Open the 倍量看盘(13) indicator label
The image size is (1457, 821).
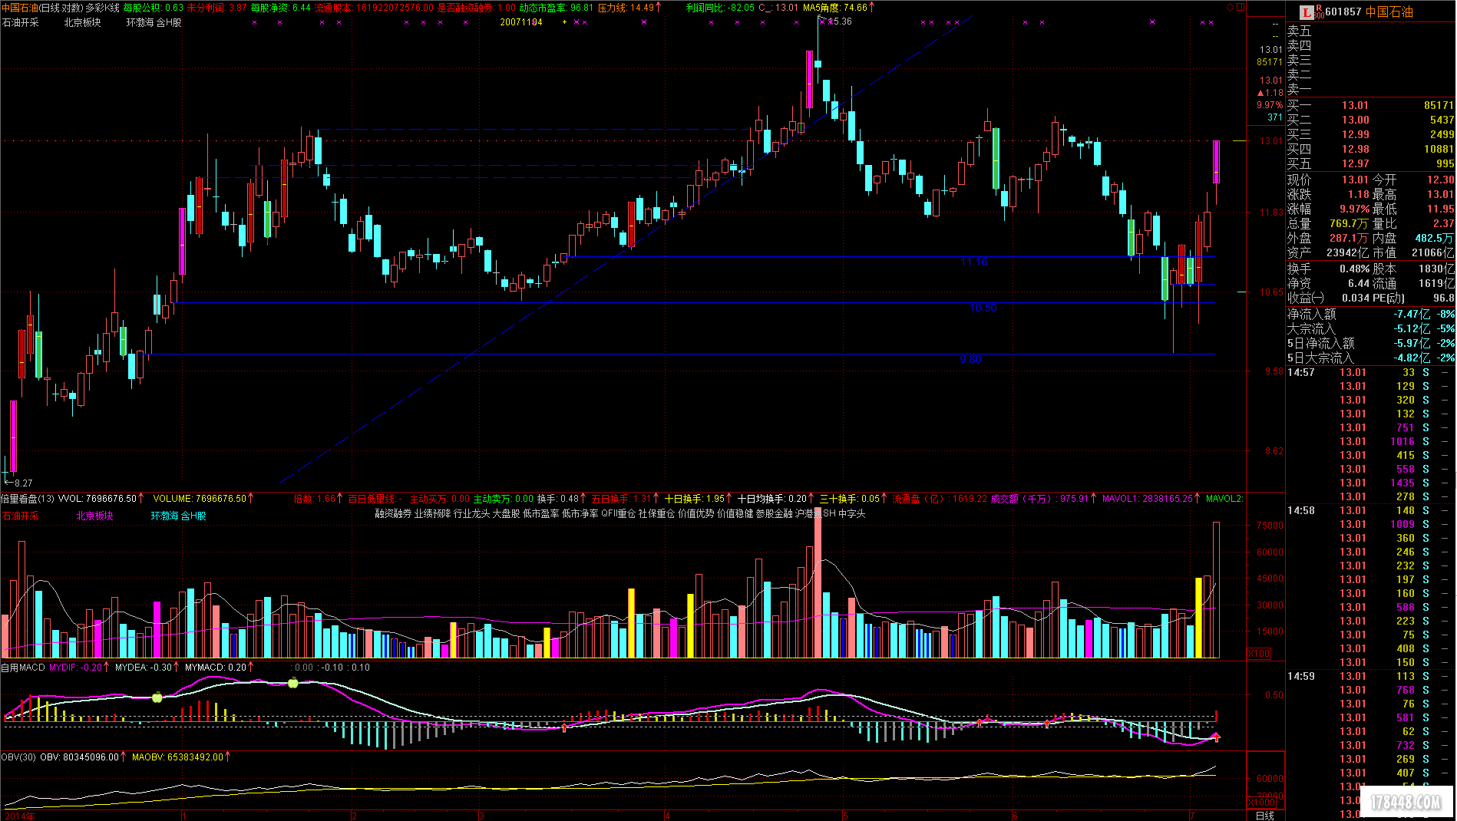click(28, 499)
